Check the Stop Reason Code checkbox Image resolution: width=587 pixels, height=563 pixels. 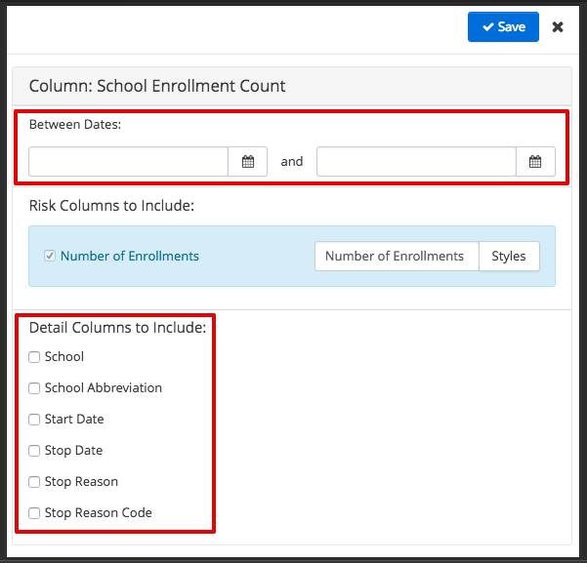35,513
